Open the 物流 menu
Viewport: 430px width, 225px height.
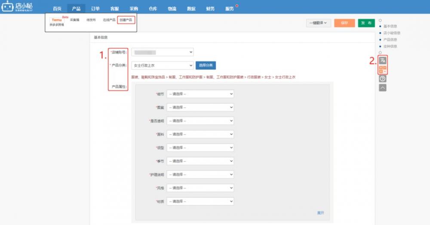coord(172,9)
